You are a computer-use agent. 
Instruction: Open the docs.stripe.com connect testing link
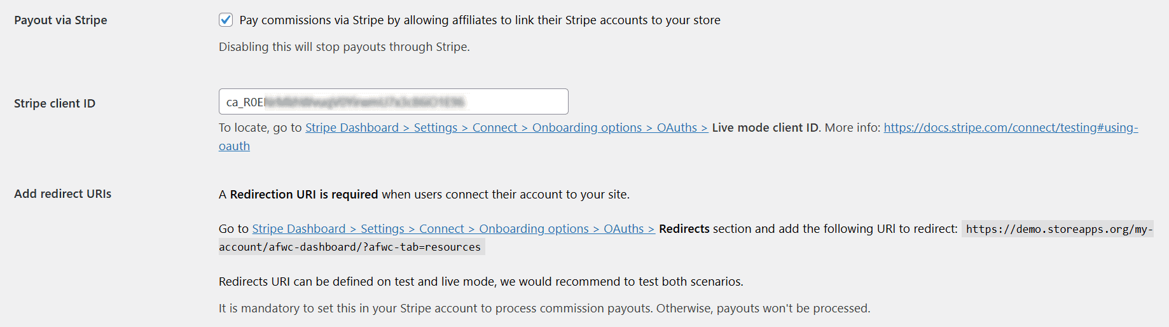(1011, 128)
